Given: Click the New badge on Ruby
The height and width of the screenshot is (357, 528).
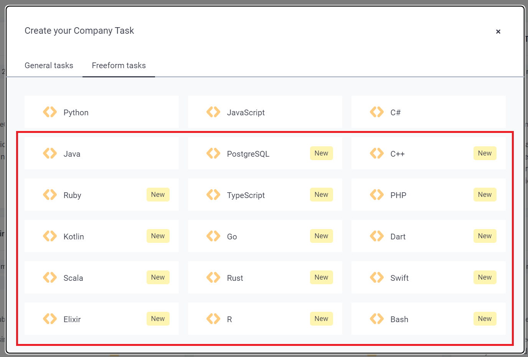Looking at the screenshot, I should [158, 195].
